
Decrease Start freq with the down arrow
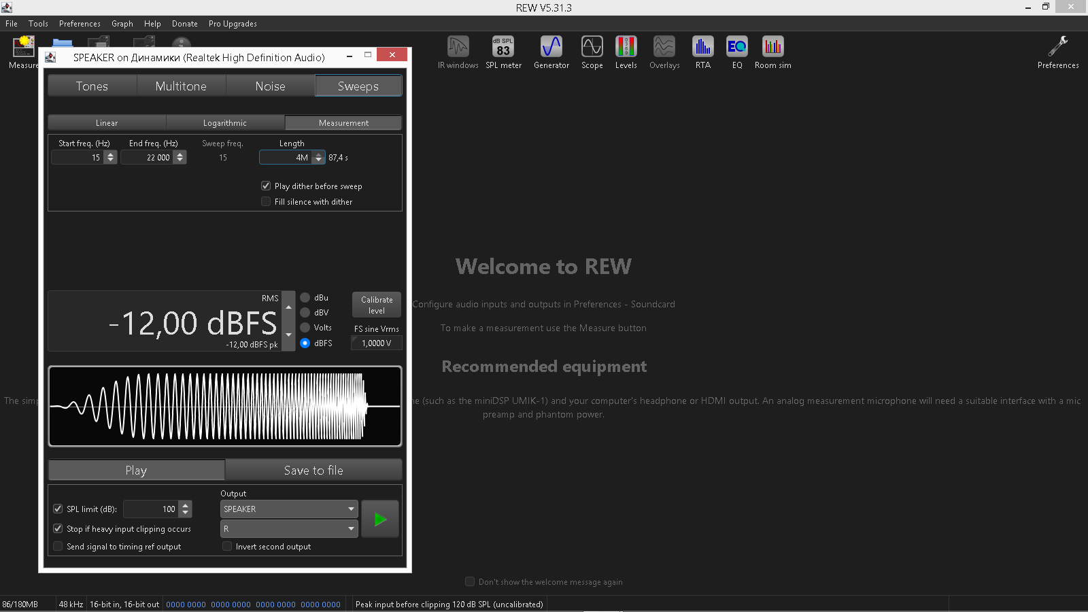click(110, 160)
